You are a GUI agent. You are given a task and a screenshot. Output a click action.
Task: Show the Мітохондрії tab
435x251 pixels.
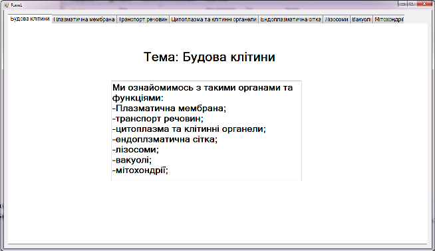(388, 19)
